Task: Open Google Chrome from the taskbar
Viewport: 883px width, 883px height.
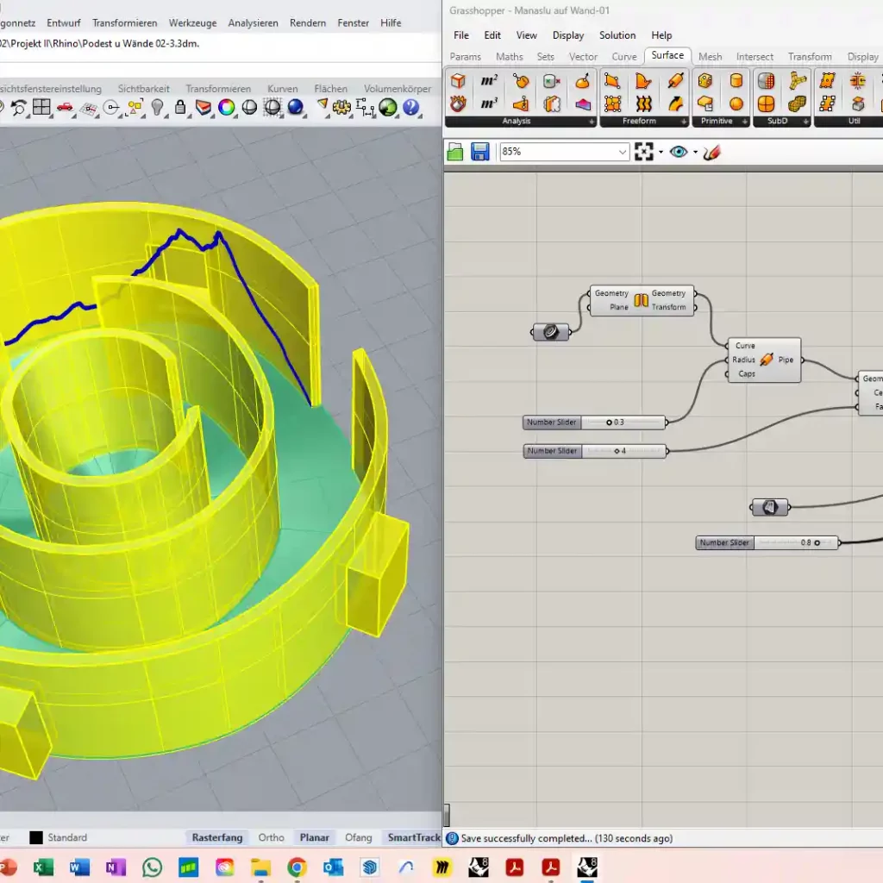Action: coord(297,867)
